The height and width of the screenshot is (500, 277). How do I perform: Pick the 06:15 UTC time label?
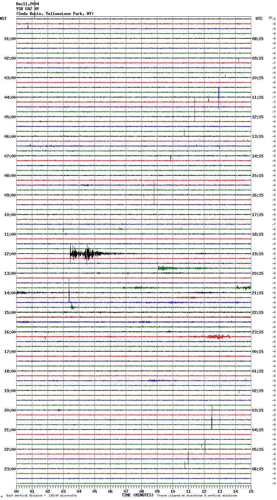(x=258, y=469)
